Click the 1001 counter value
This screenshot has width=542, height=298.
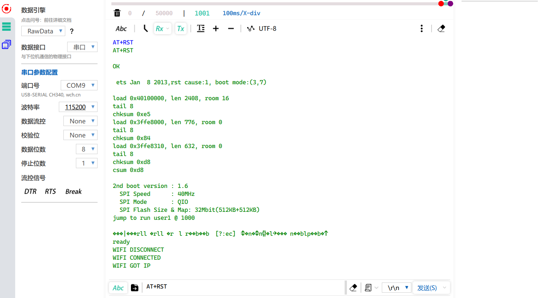202,13
